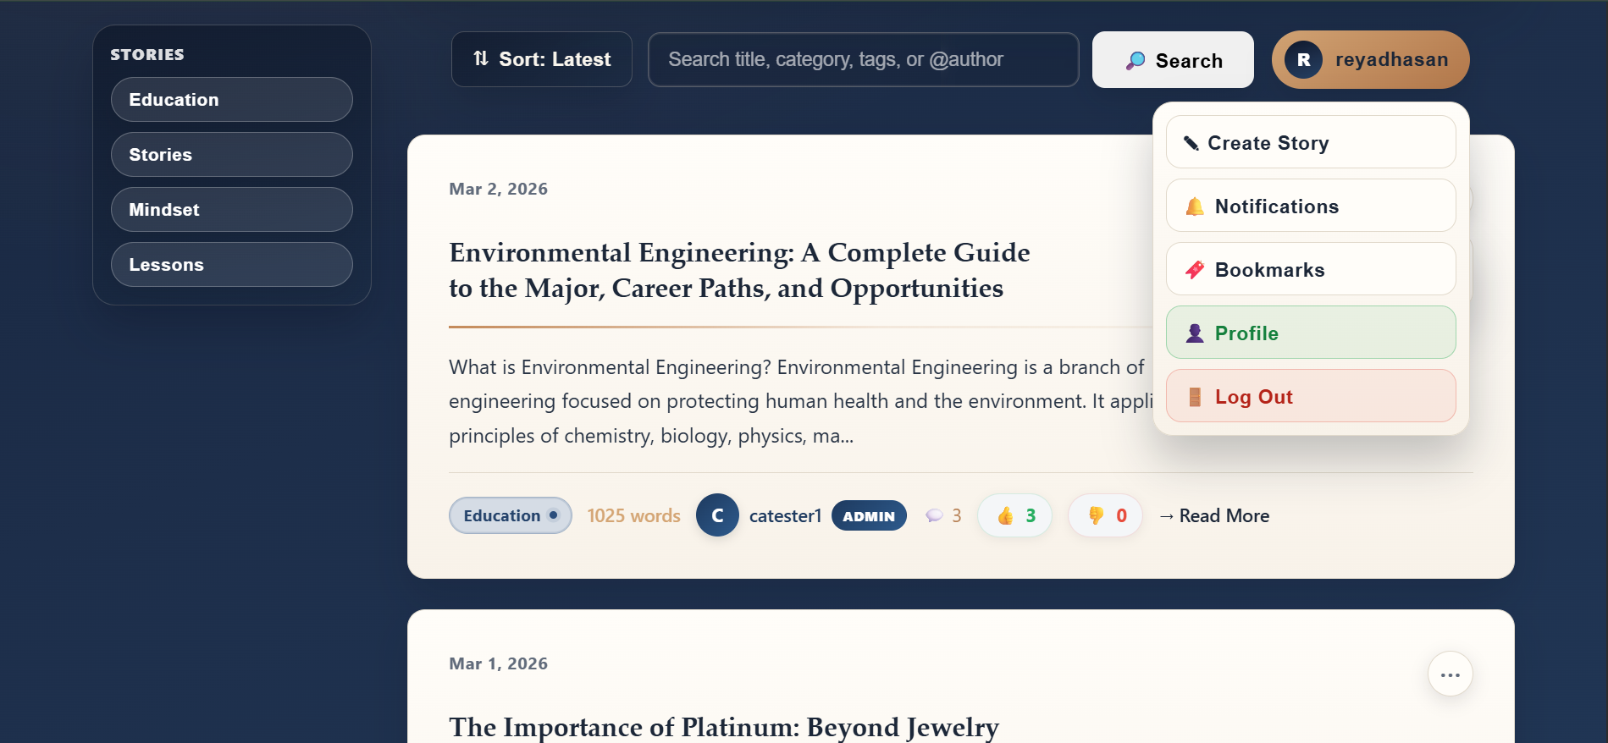Open Read More for Environmental Engineering
This screenshot has height=743, width=1608.
pyautogui.click(x=1214, y=516)
